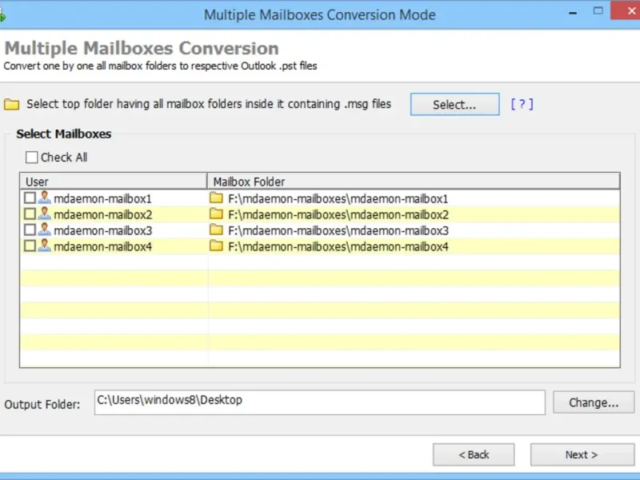
Task: Check the box for mdaemon-mailbox4
Action: 30,246
